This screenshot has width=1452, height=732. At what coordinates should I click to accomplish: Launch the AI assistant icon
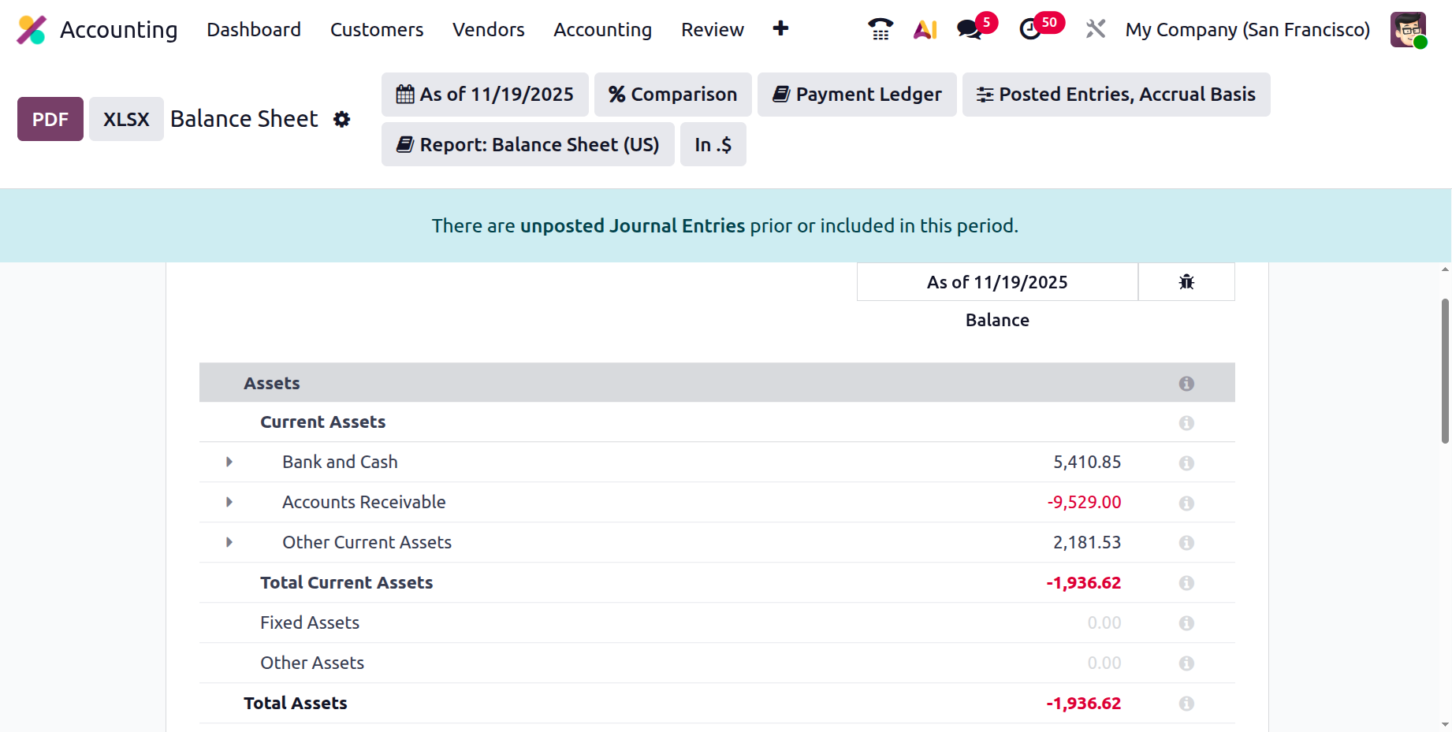click(x=925, y=30)
